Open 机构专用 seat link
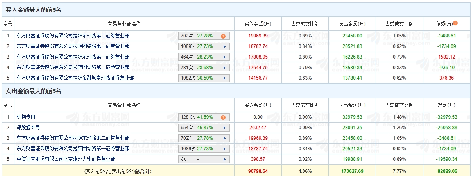Image resolution: width=471 pixels, height=176 pixels. tap(26, 117)
